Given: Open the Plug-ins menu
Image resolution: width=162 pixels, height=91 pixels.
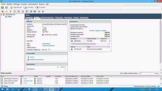Looking at the screenshot, I should pos(42,4).
